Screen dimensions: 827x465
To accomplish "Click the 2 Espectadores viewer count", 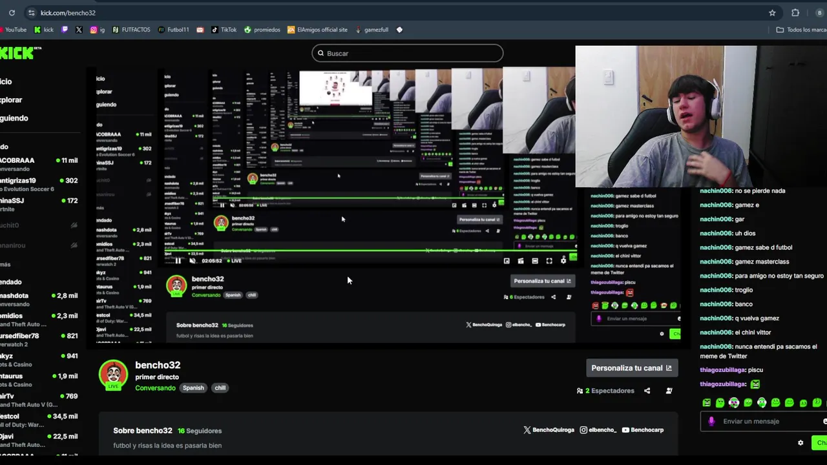I will pyautogui.click(x=605, y=391).
